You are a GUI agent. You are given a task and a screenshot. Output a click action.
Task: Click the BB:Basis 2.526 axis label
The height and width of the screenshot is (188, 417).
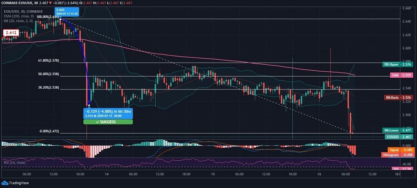tap(399, 97)
